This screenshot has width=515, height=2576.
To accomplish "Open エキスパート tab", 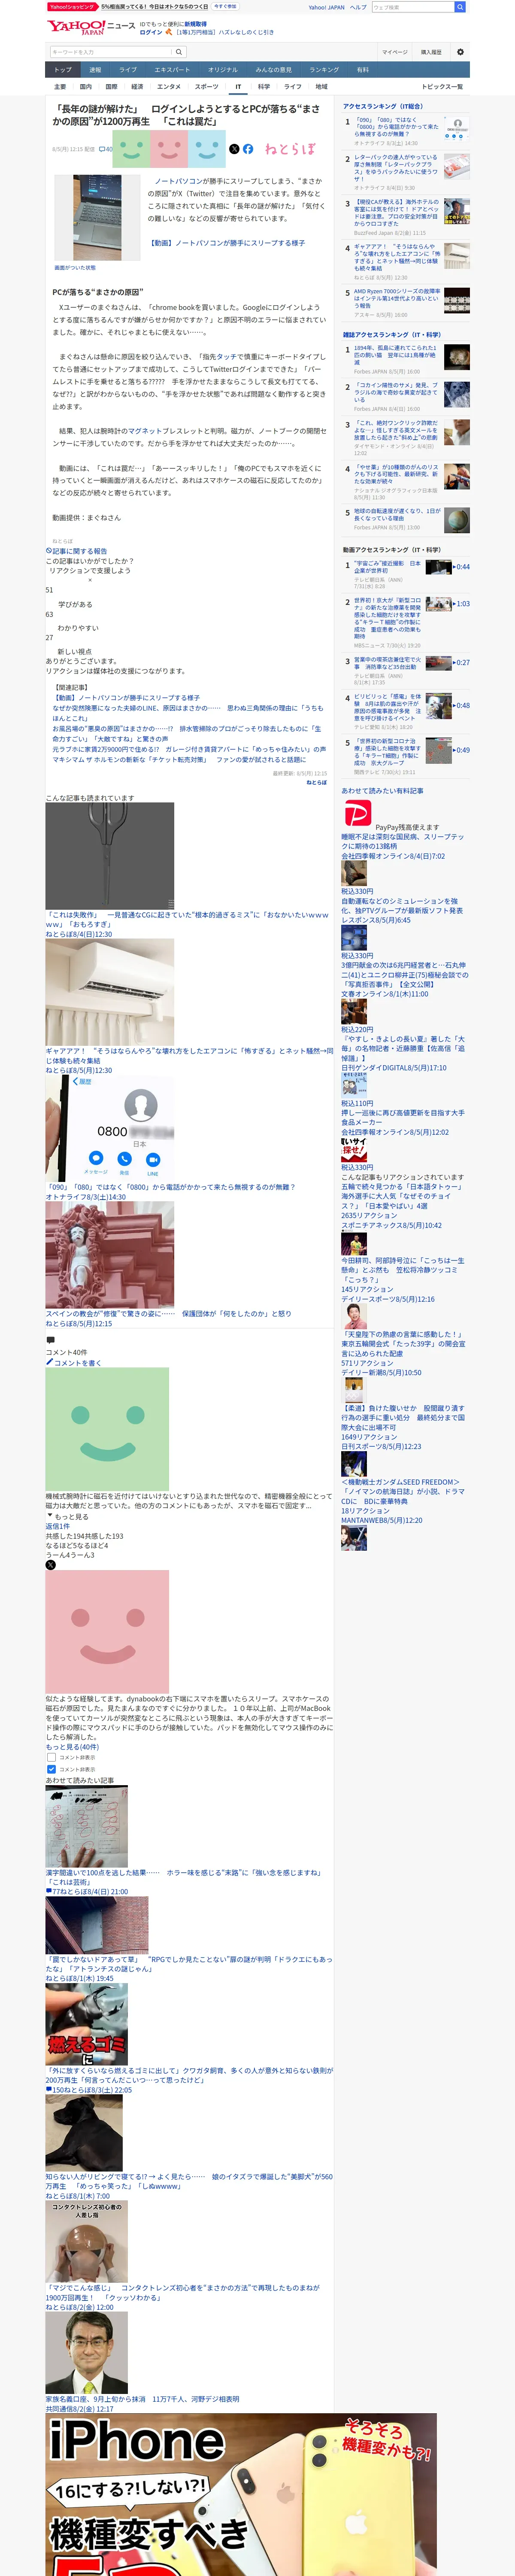I will (172, 70).
